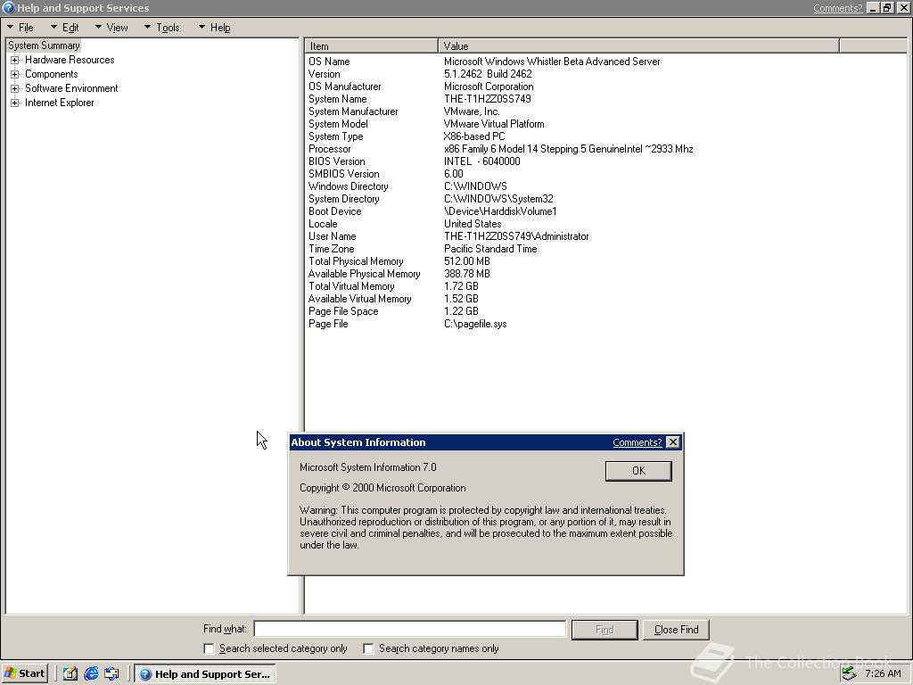Click the Help and Support taskbar button
Screen dimensions: 913x685
tap(205, 674)
